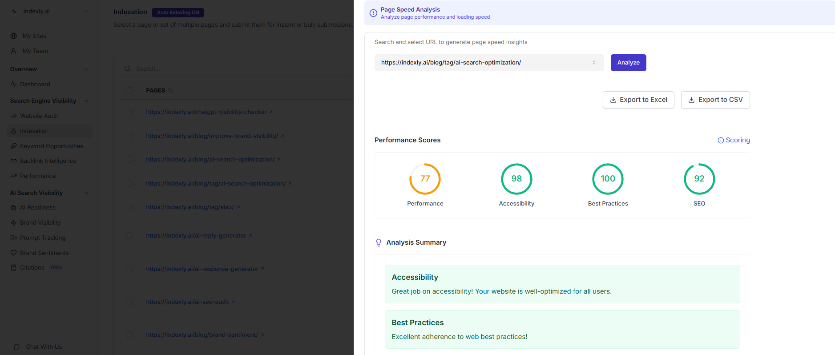Go to Prompt Tracking page
Image resolution: width=835 pixels, height=355 pixels.
tap(43, 238)
